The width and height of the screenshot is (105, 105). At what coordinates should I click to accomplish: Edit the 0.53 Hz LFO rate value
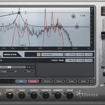(30, 67)
